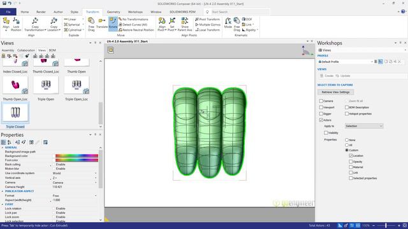The height and width of the screenshot is (229, 408).
Task: Activate the Free Drag move tool
Action: (91, 24)
